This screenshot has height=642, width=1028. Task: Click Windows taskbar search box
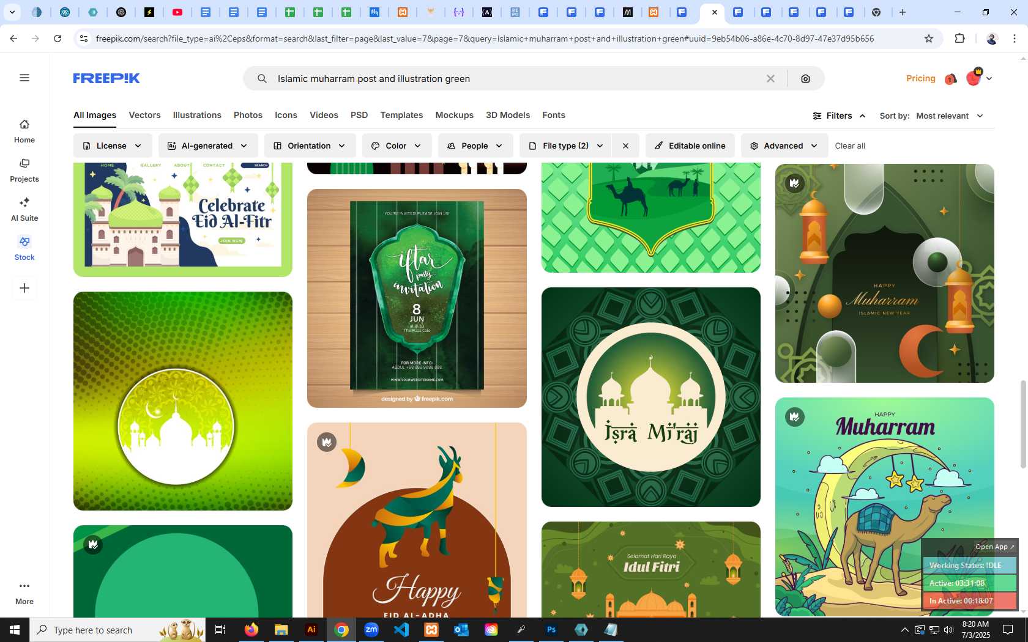click(x=117, y=630)
